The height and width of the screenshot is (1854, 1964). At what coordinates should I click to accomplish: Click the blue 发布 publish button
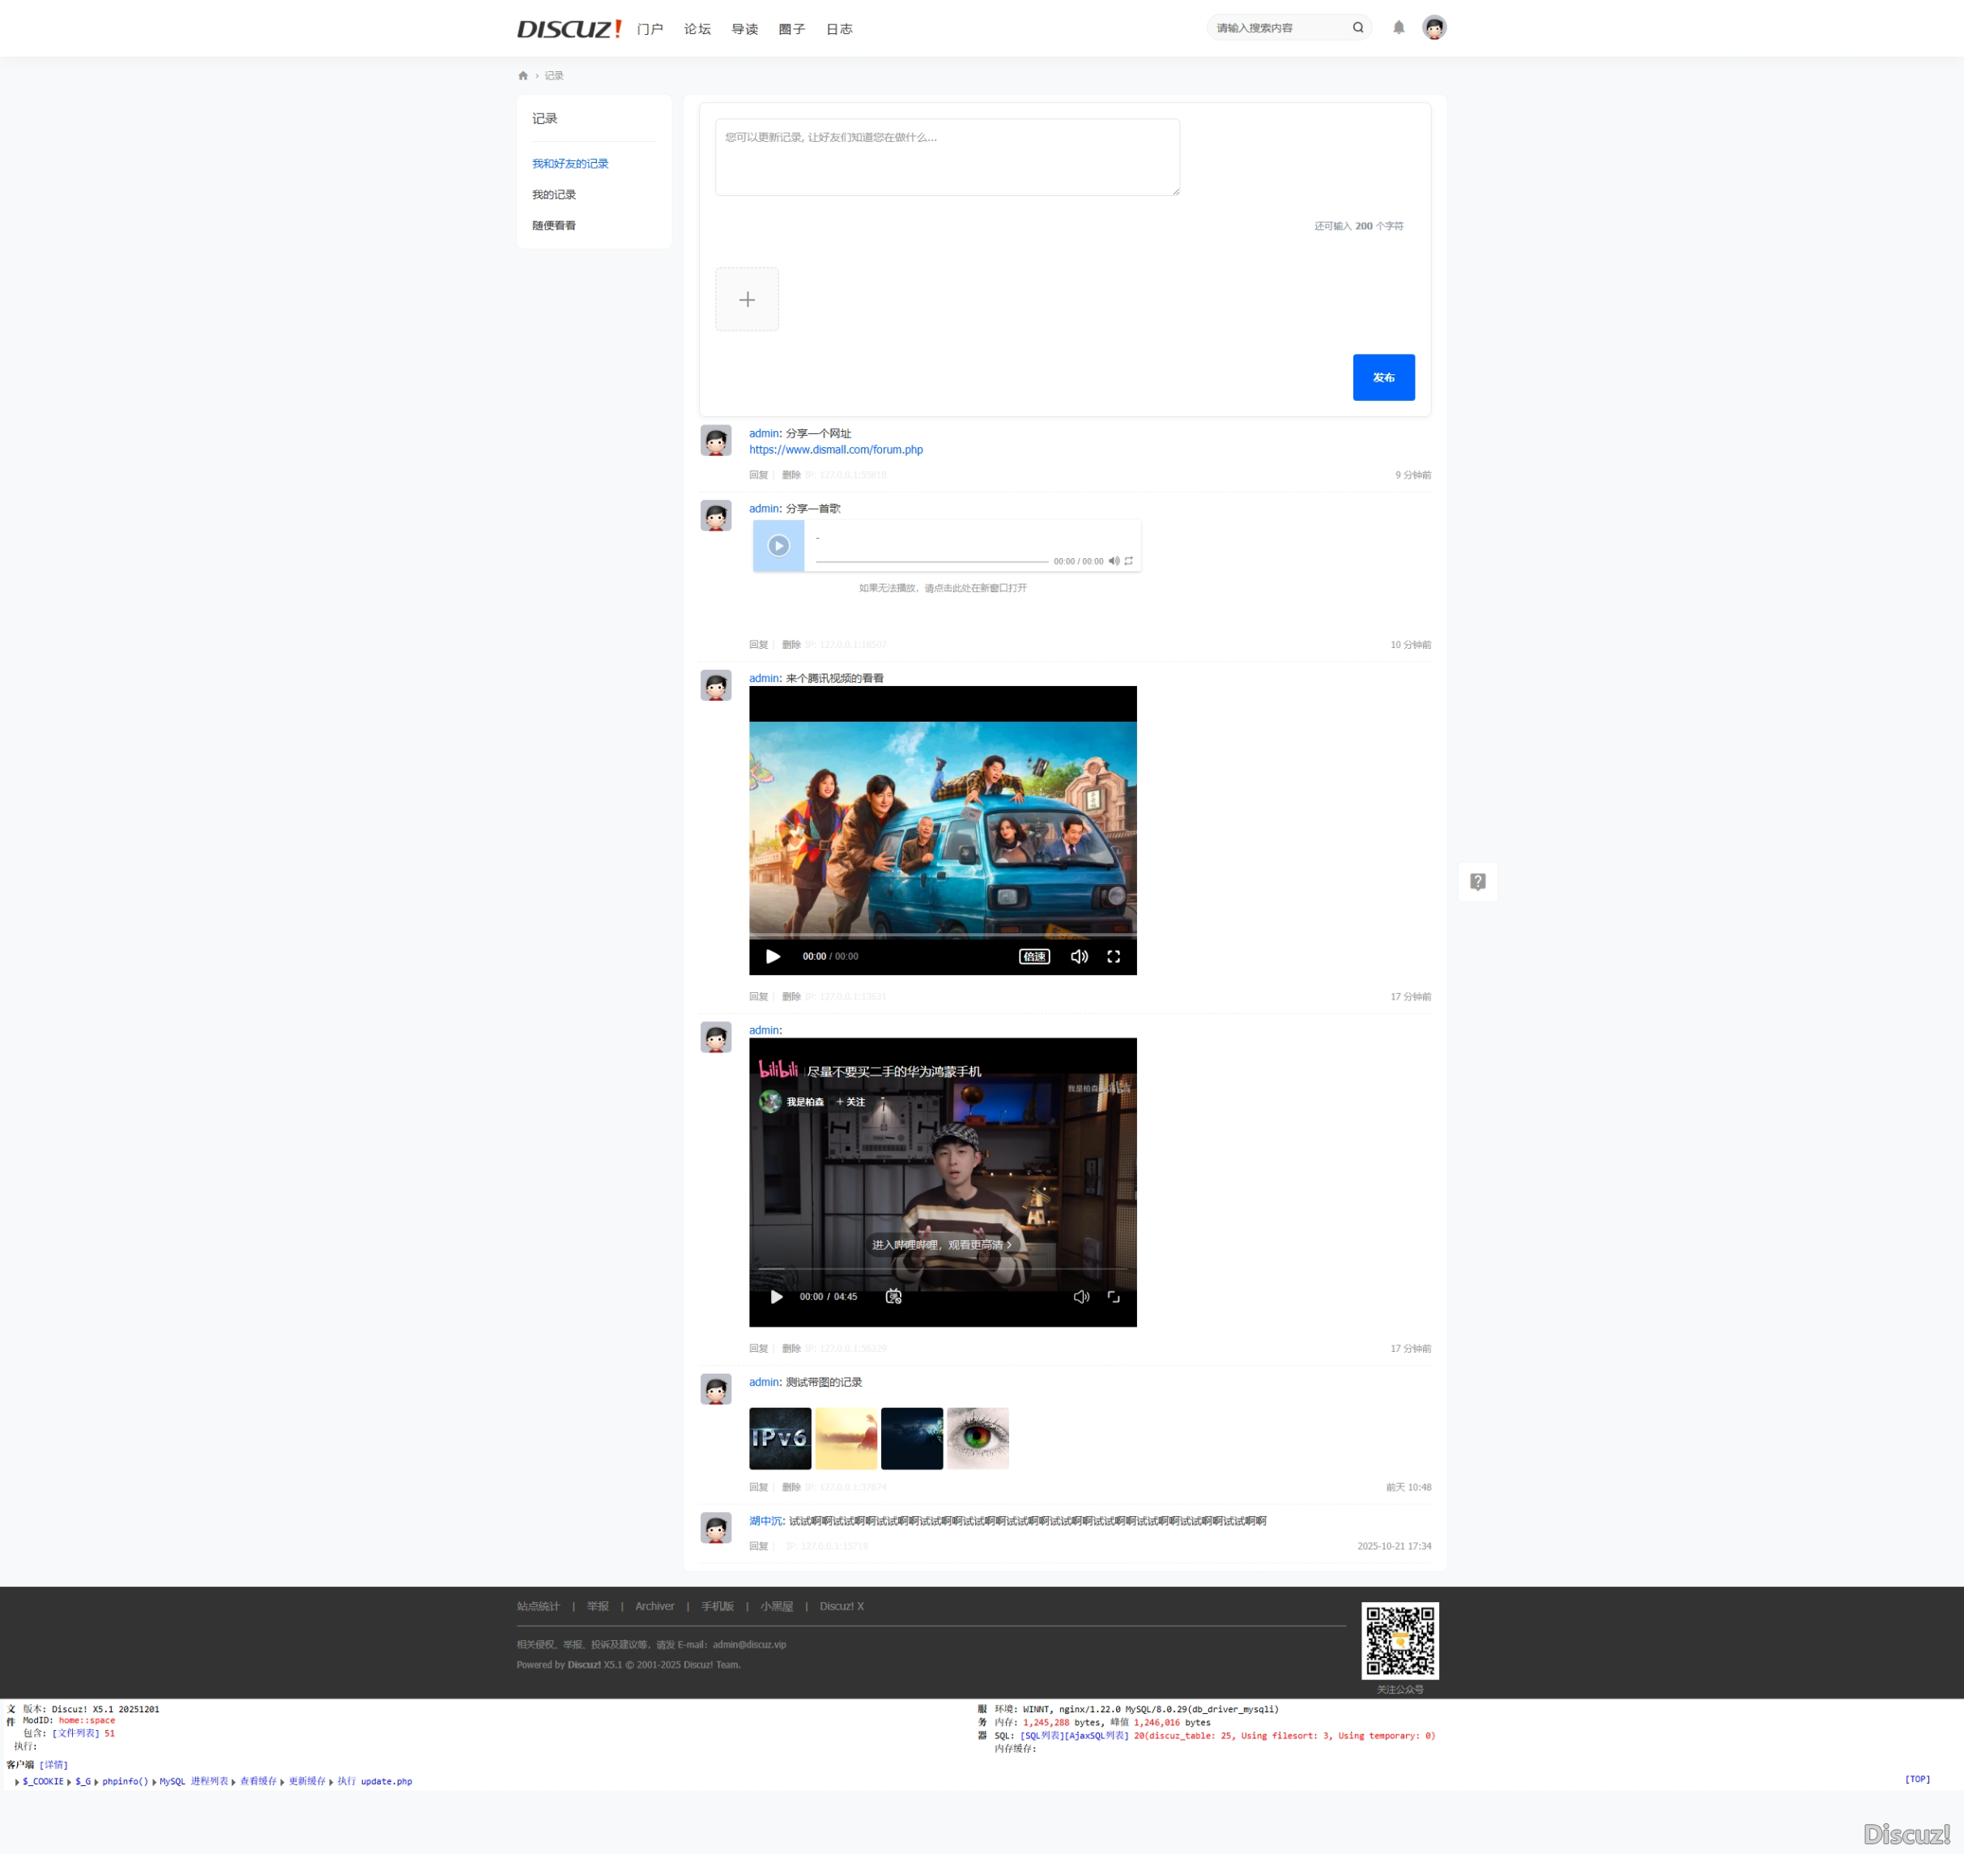coord(1382,377)
